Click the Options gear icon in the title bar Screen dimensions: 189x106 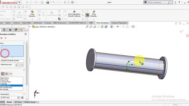click(72, 2)
